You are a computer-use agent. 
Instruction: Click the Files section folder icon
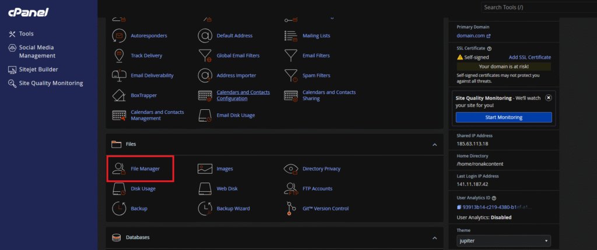pyautogui.click(x=116, y=144)
